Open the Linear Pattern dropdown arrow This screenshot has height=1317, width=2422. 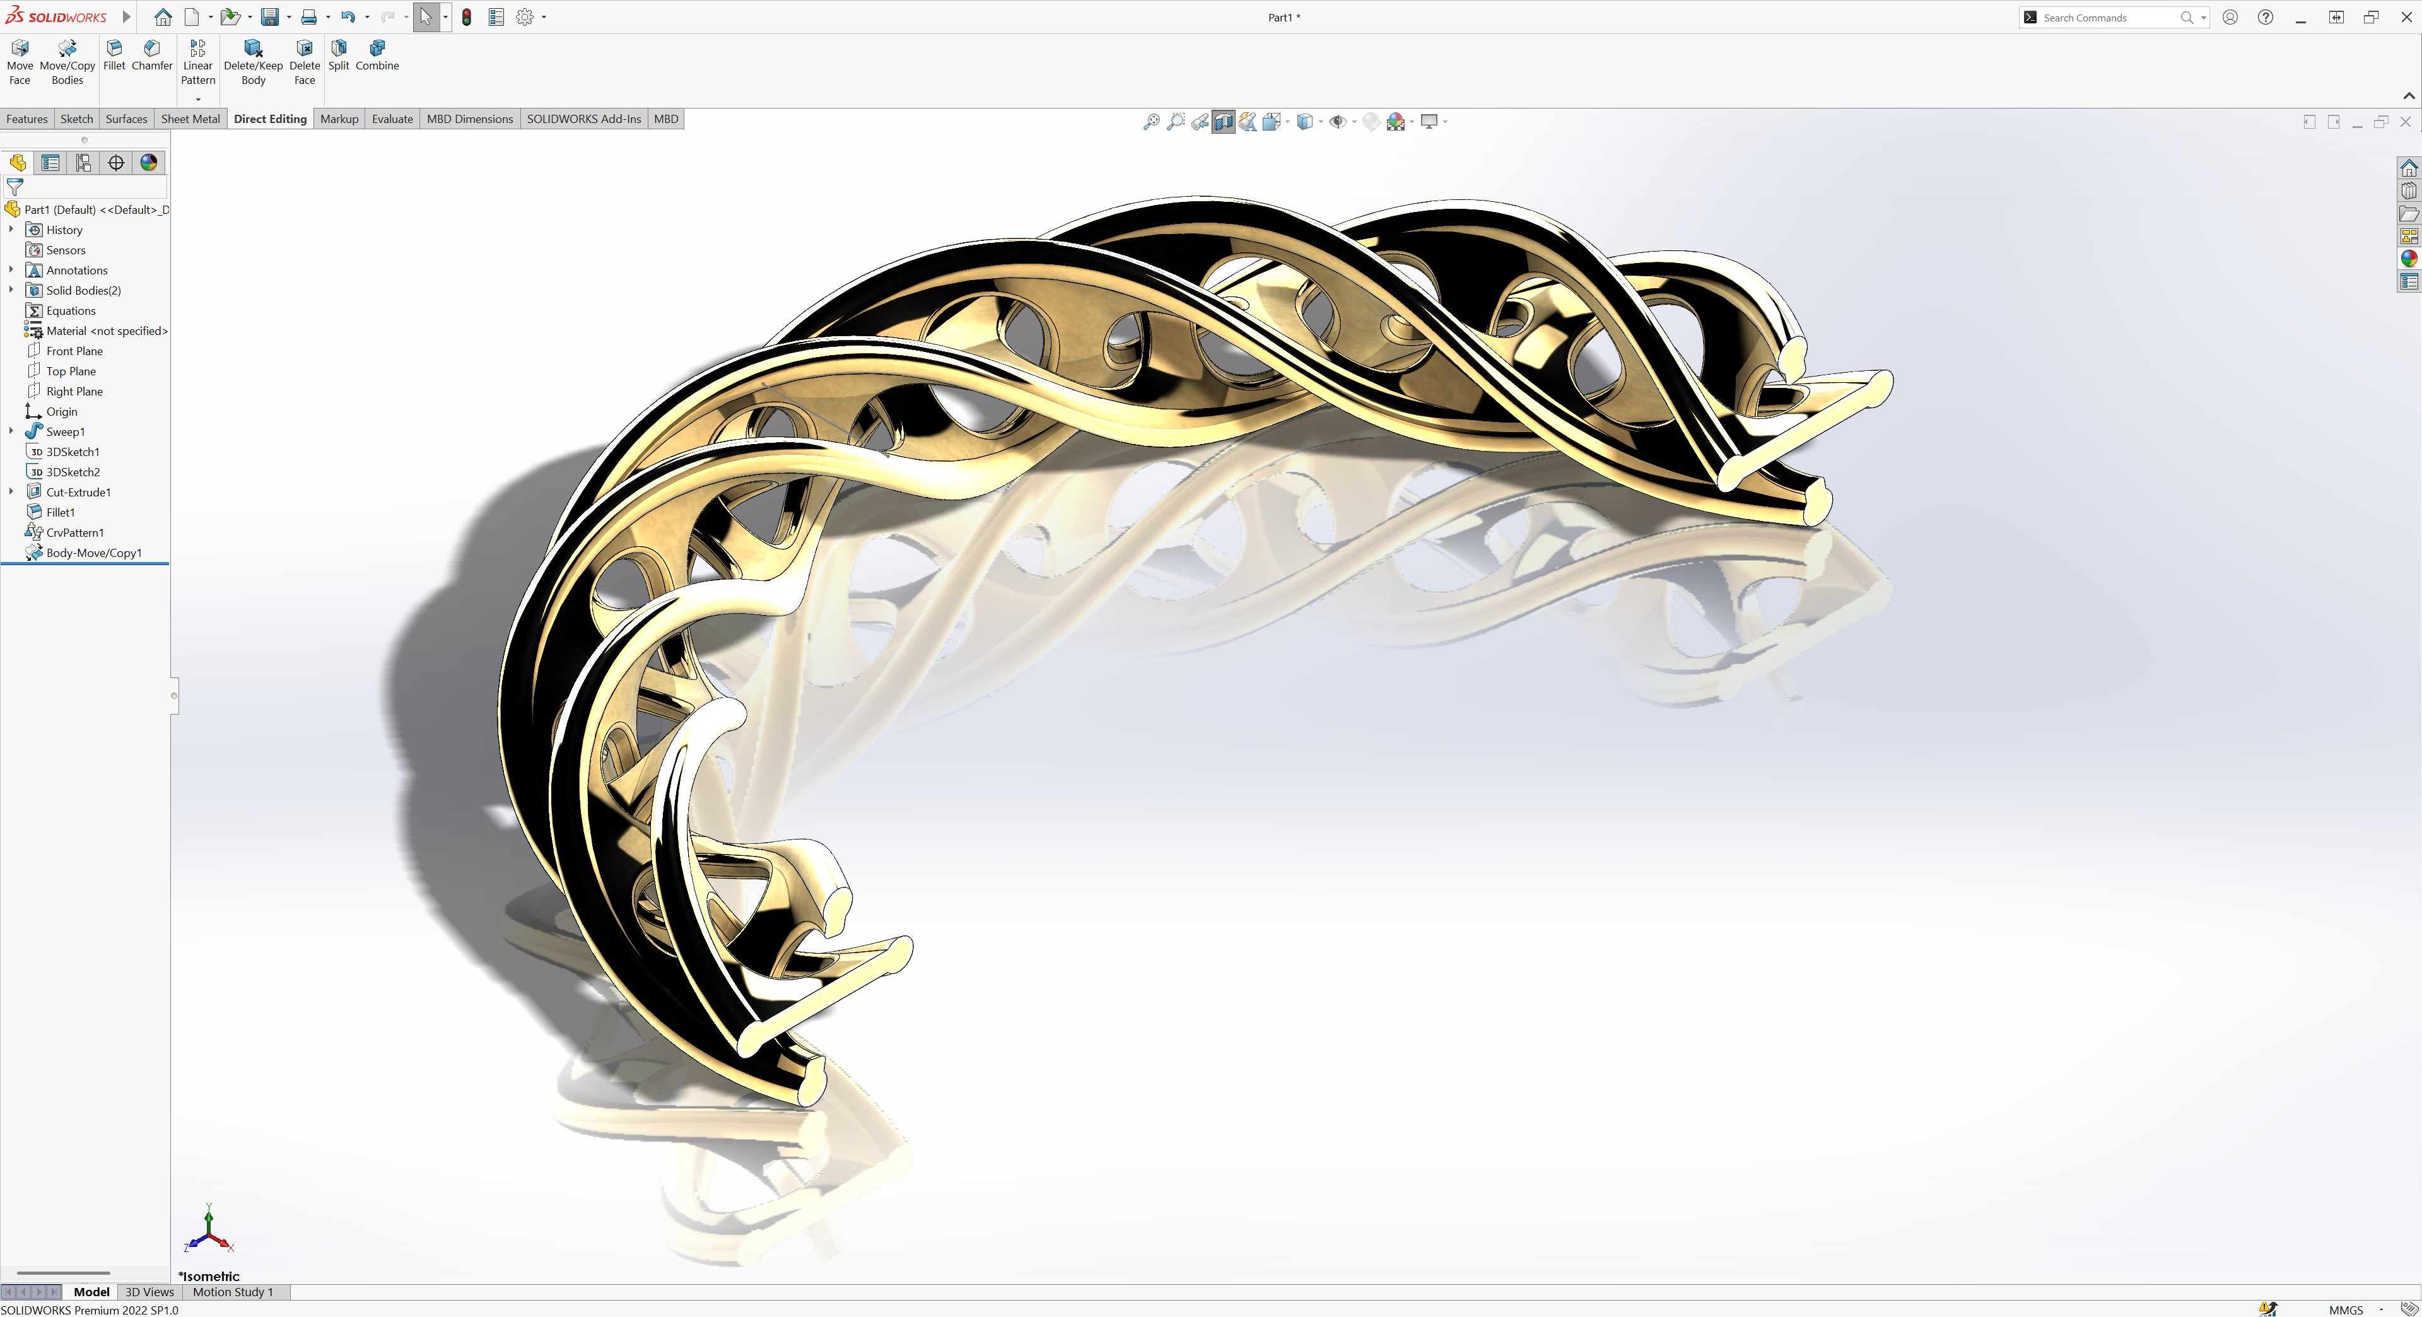(x=197, y=98)
